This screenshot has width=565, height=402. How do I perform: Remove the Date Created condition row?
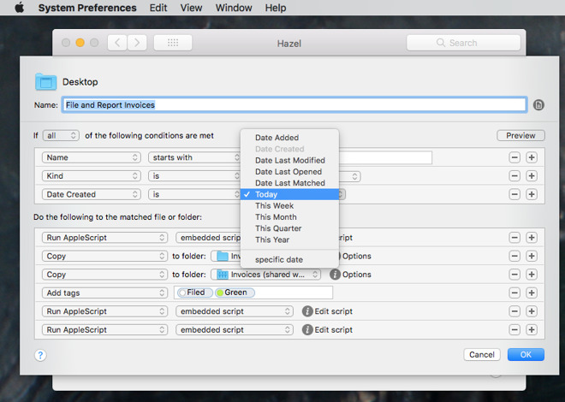pyautogui.click(x=514, y=194)
